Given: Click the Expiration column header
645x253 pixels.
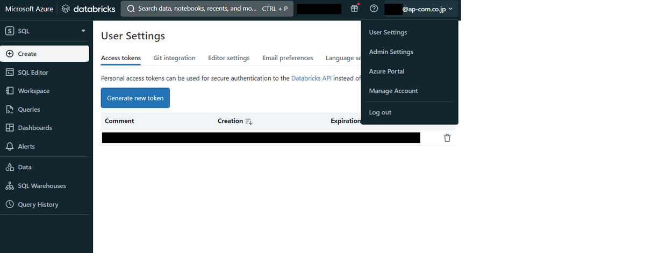Looking at the screenshot, I should point(346,121).
